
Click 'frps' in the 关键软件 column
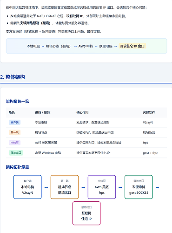(146, 143)
